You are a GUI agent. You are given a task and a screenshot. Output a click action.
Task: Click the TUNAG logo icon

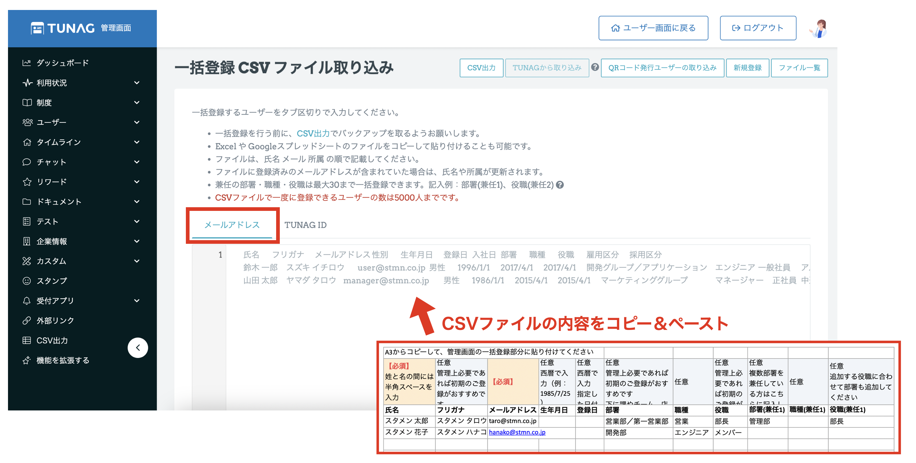[37, 28]
